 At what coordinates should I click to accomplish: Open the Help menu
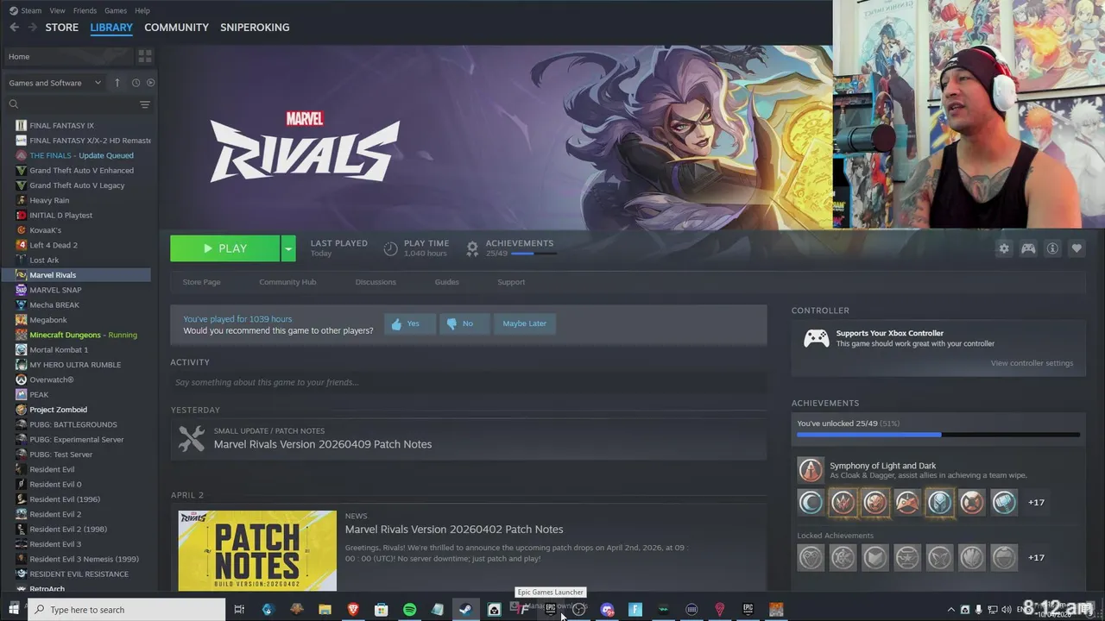point(142,10)
